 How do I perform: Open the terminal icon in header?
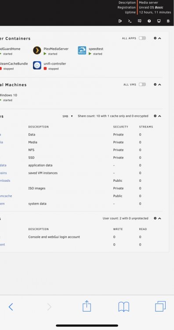[130, 21]
